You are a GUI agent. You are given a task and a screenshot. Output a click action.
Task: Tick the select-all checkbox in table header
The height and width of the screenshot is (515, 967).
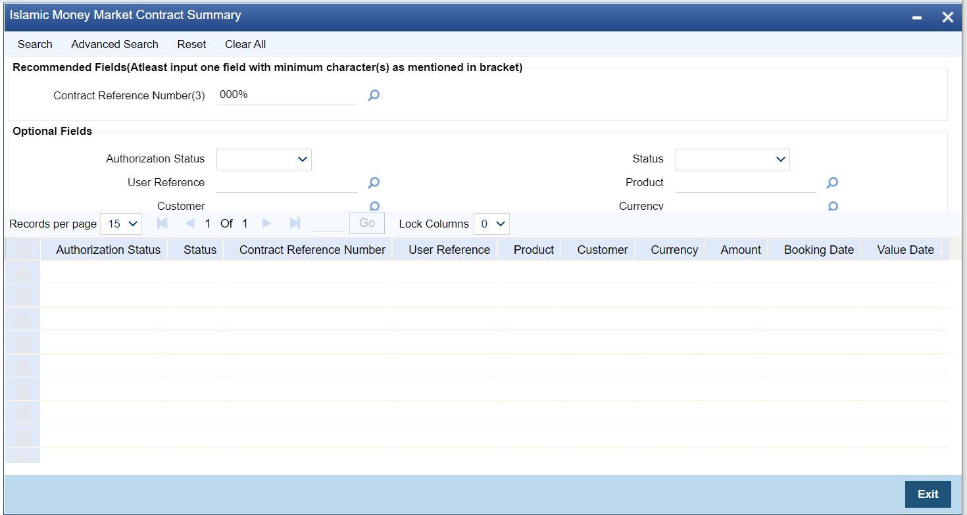coord(22,249)
